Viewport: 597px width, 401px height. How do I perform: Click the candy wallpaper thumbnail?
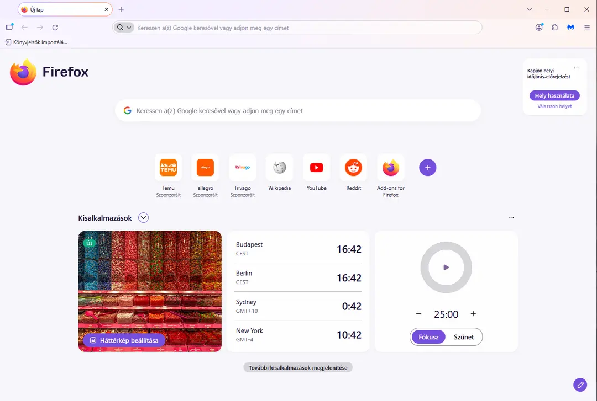click(150, 291)
